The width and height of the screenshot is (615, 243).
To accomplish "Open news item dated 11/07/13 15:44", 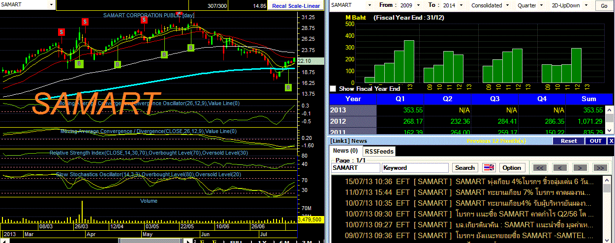I will tap(467, 192).
